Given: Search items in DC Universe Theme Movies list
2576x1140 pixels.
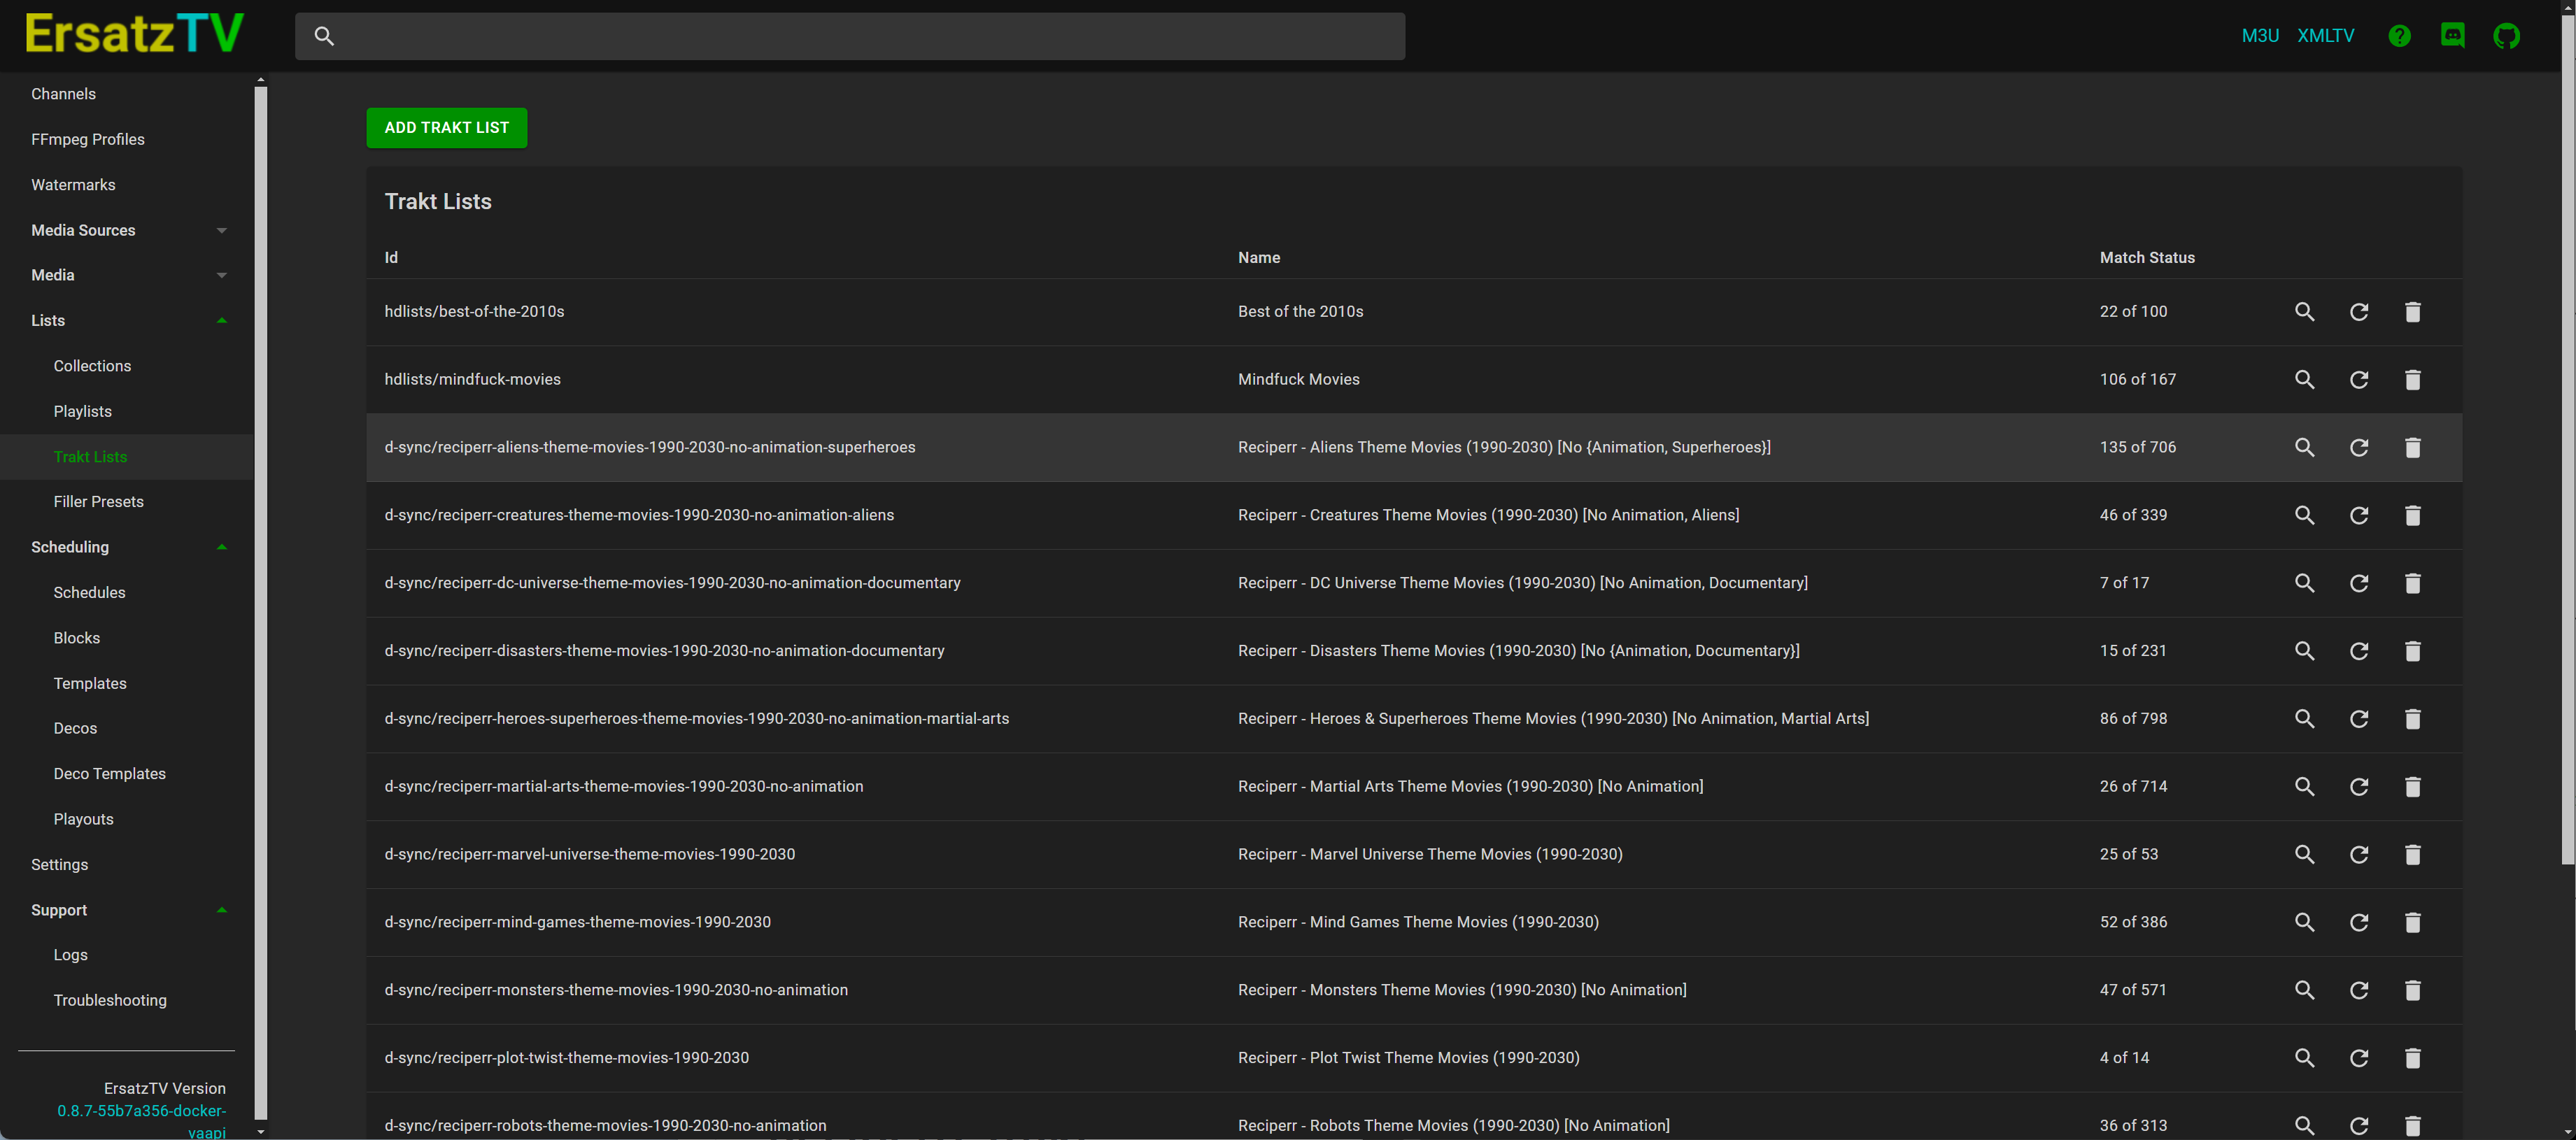Looking at the screenshot, I should click(x=2304, y=583).
